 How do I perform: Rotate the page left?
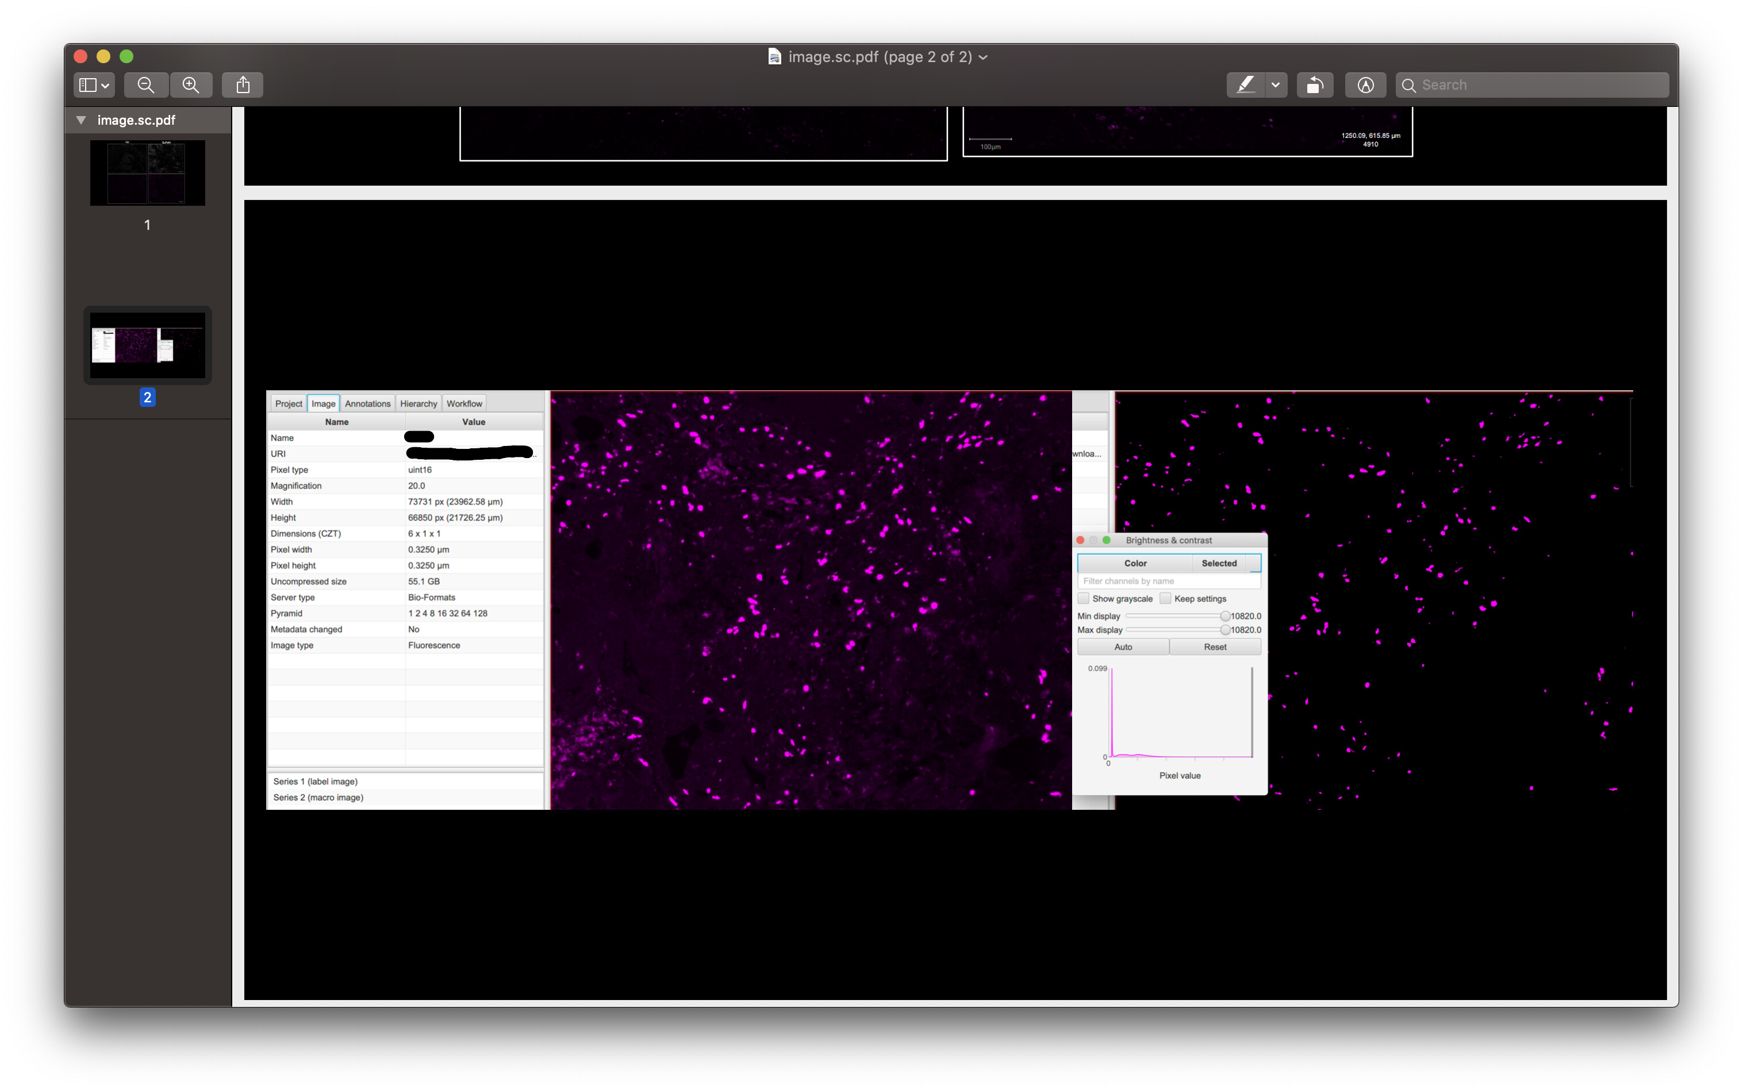coord(1315,84)
